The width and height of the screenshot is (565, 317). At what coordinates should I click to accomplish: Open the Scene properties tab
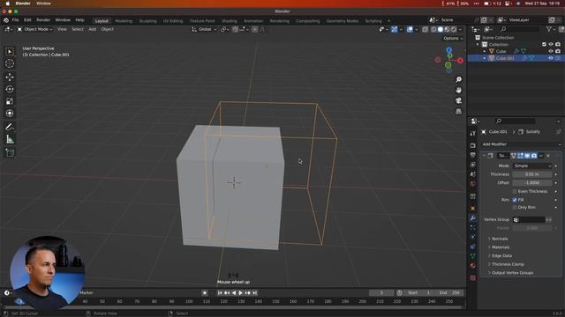click(x=473, y=174)
